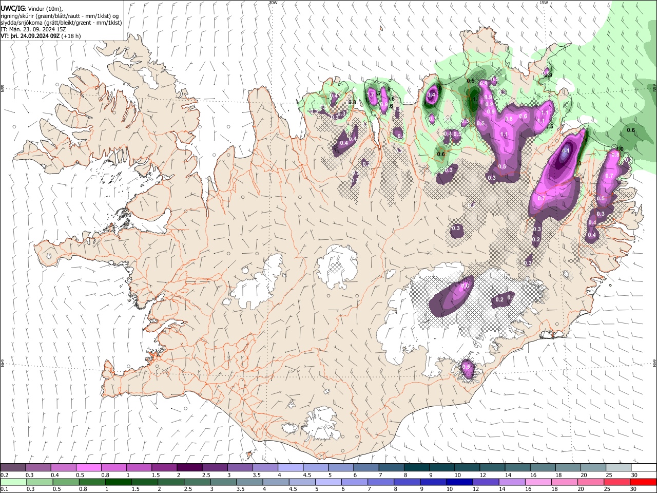657x493 pixels.
Task: Click the 20W longitude label
Action: (273, 3)
